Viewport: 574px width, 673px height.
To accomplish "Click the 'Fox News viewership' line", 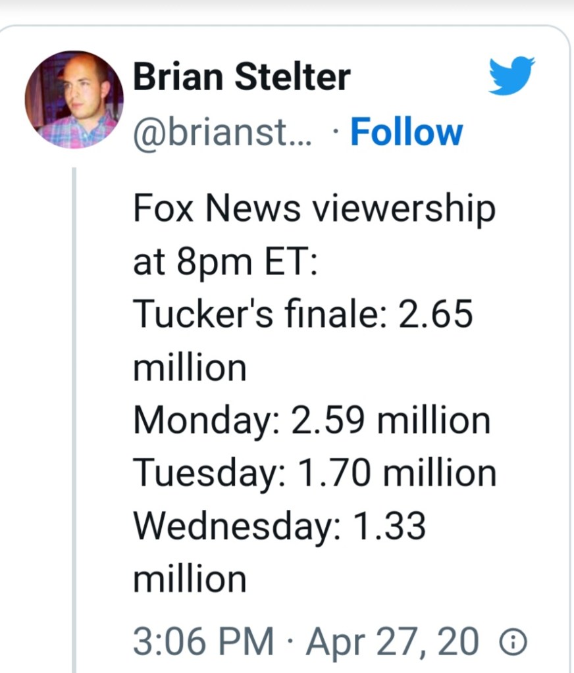I will 313,209.
